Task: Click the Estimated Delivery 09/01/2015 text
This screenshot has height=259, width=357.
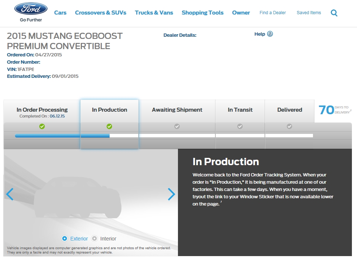Action: click(43, 76)
